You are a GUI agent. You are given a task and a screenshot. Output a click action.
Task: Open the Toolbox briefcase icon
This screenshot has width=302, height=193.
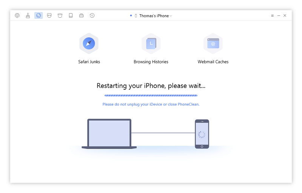[x=82, y=15]
